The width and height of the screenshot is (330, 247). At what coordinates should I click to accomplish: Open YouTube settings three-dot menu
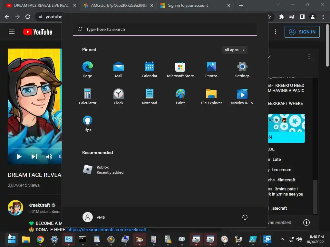pyautogui.click(x=276, y=32)
